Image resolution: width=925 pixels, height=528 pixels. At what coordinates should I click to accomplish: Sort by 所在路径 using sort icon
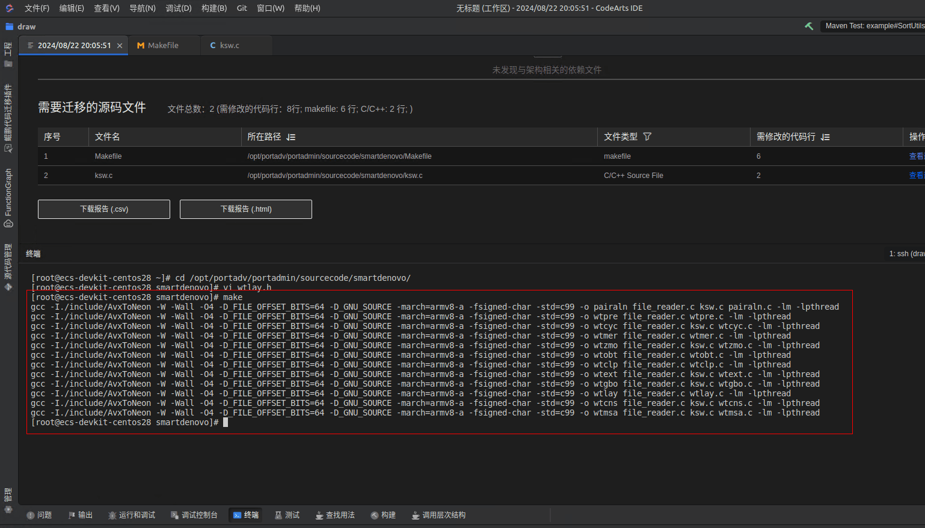[291, 137]
